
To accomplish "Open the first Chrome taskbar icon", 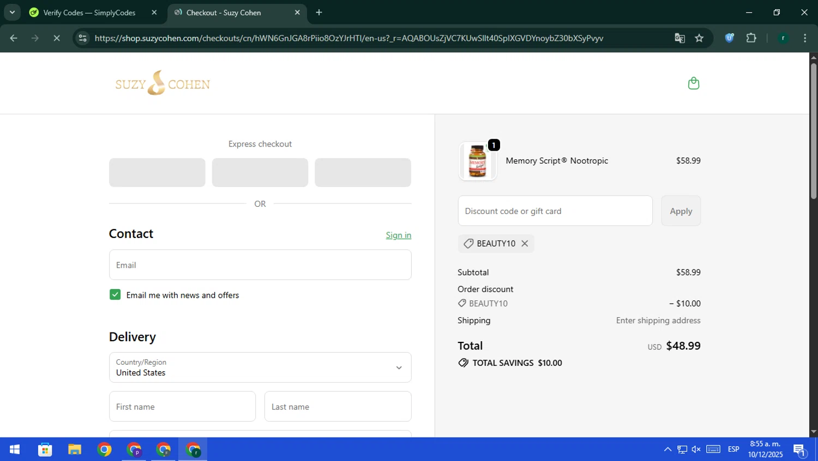I will (104, 450).
